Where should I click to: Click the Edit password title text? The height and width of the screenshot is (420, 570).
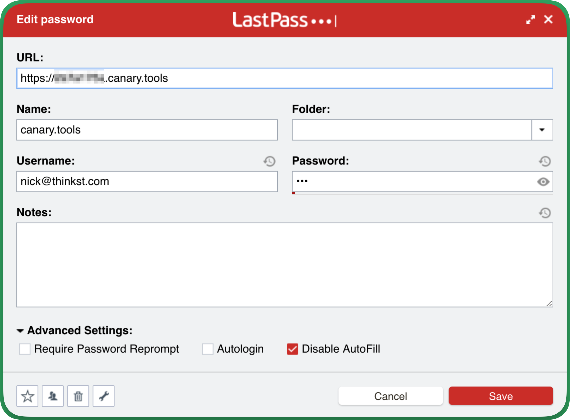(x=55, y=19)
